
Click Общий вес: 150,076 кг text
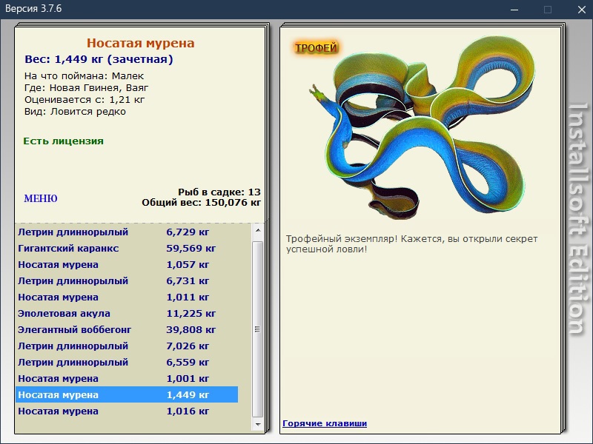pos(201,203)
